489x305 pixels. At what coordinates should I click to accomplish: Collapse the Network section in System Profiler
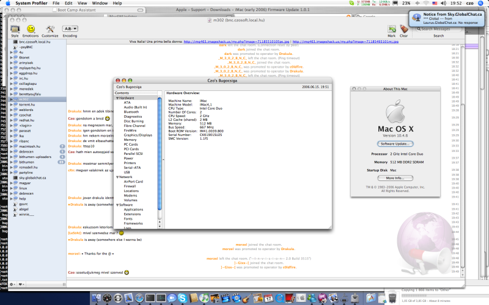point(117,177)
